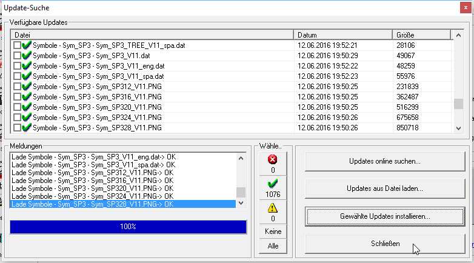Click green check icon beside Sym_SP3_V11.dat
The height and width of the screenshot is (263, 474).
pos(27,56)
